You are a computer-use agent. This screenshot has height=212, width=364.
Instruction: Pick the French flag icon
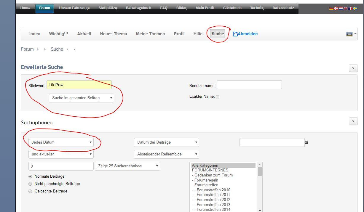[350, 9]
